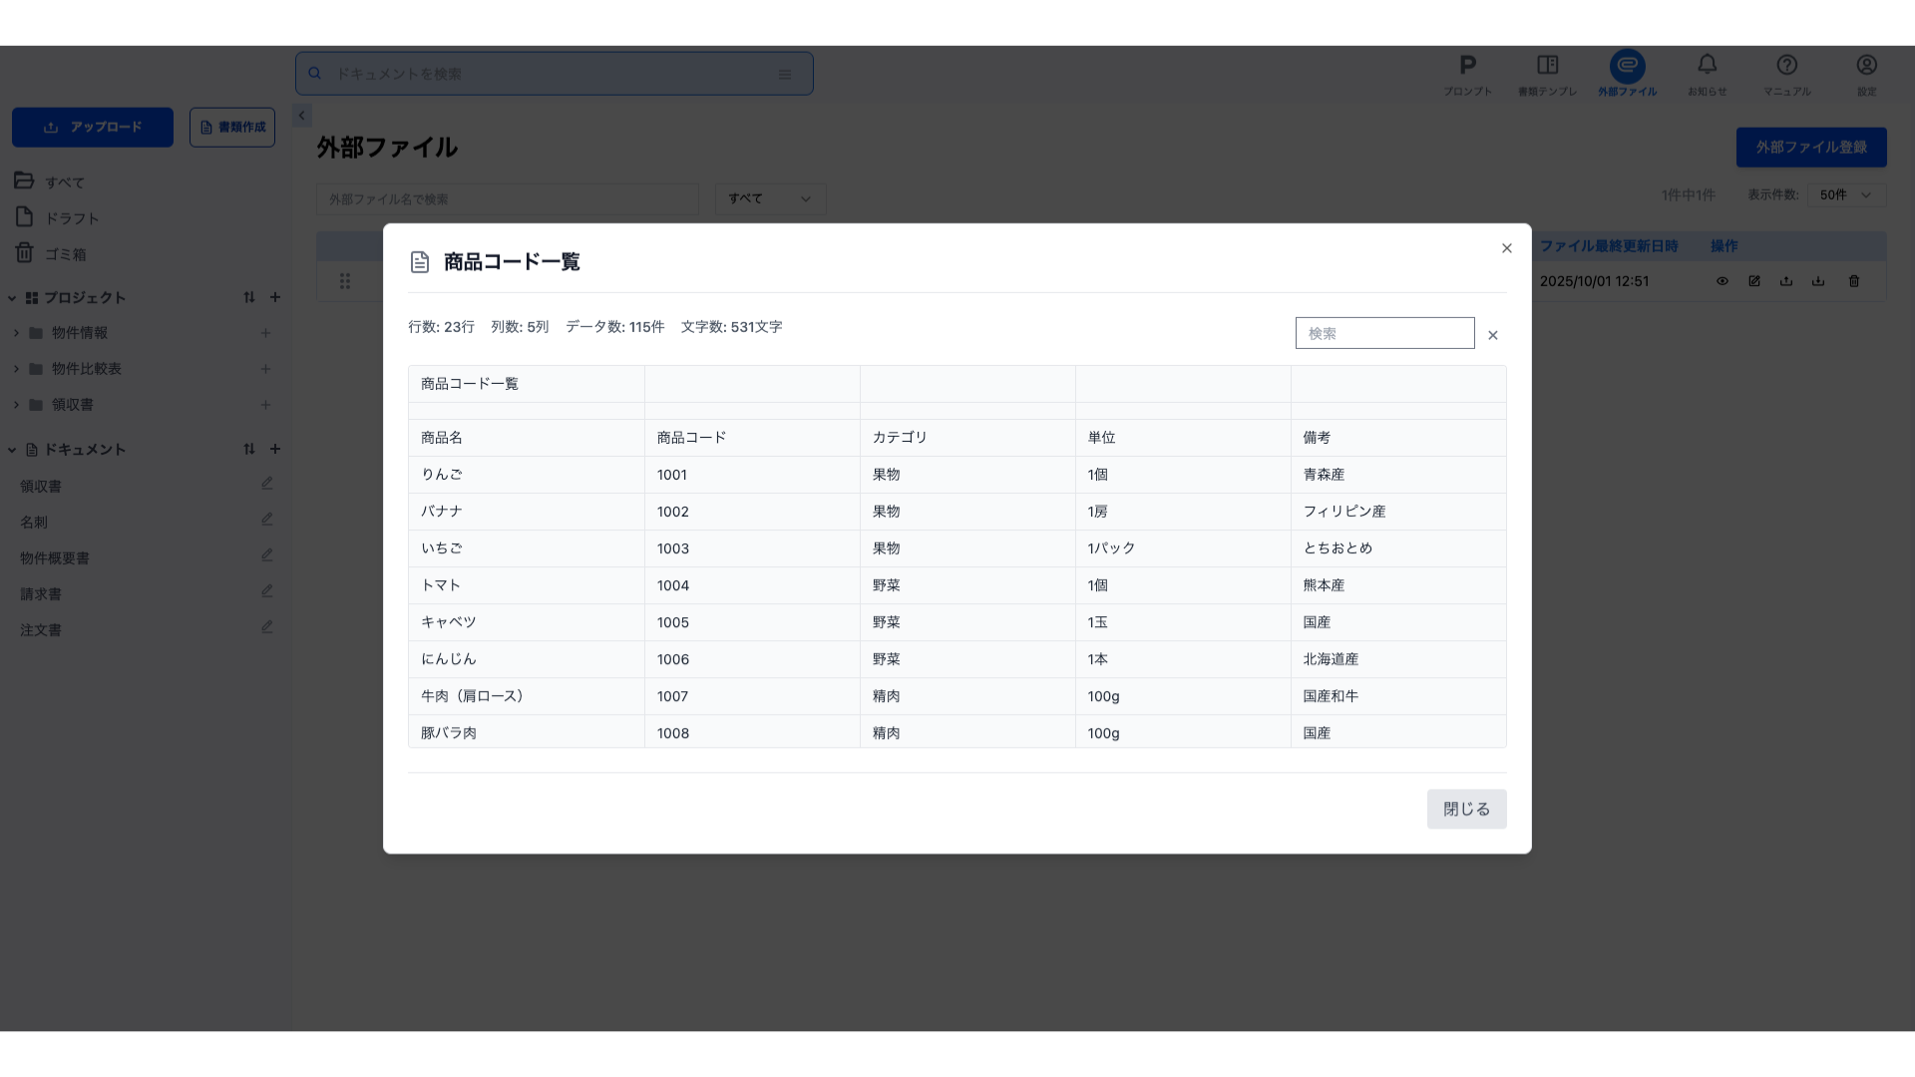Open the 書類テンプレ template icon
Image resolution: width=1915 pixels, height=1077 pixels.
point(1547,74)
